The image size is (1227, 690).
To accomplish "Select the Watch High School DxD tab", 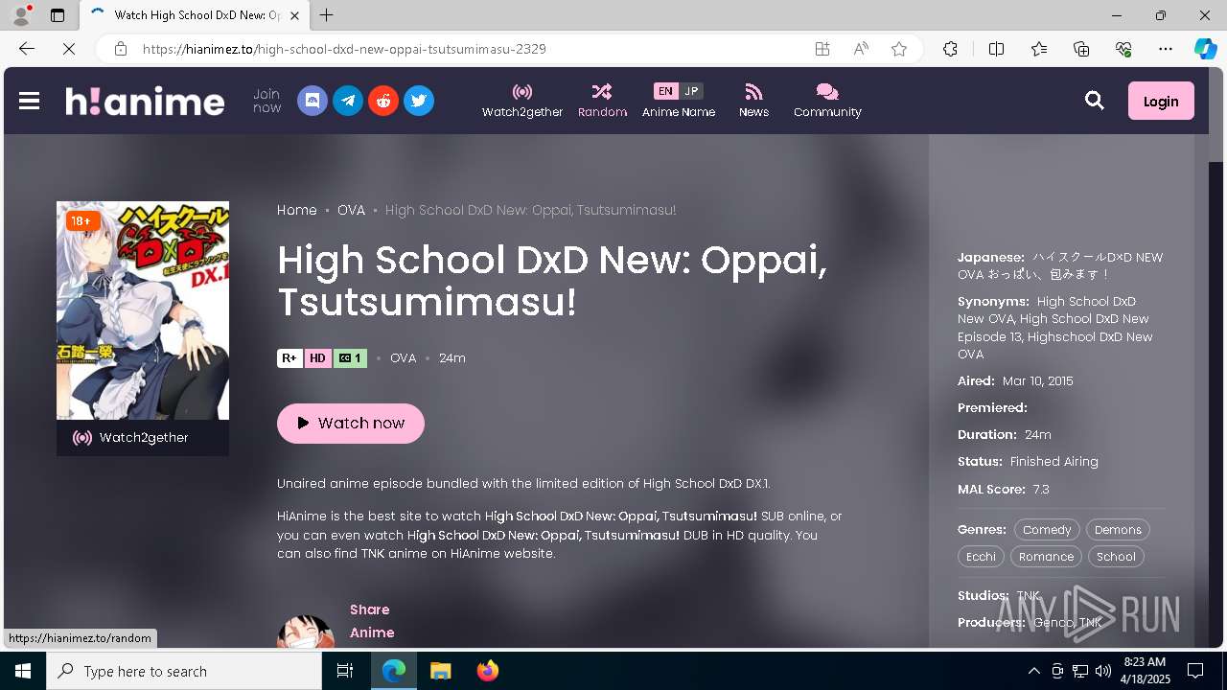I will [195, 15].
